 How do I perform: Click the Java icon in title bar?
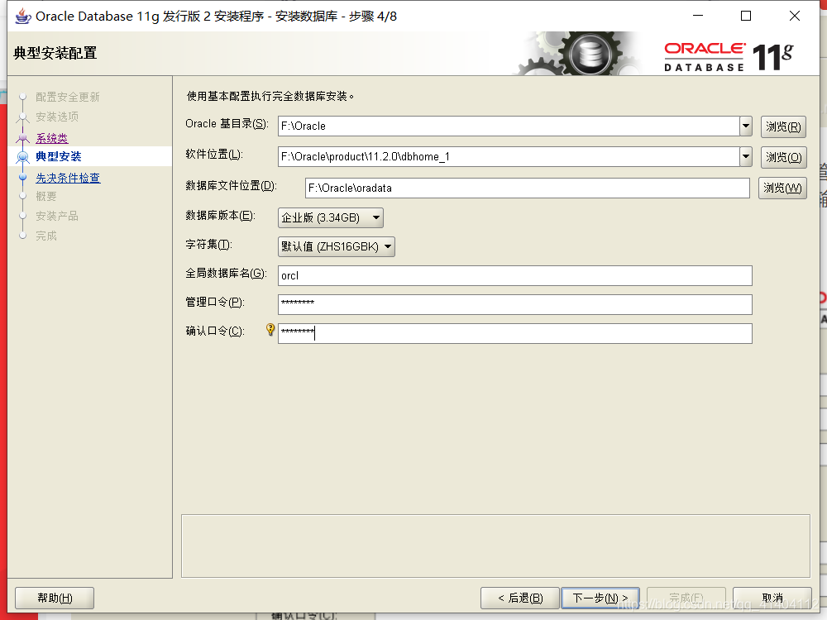22,17
